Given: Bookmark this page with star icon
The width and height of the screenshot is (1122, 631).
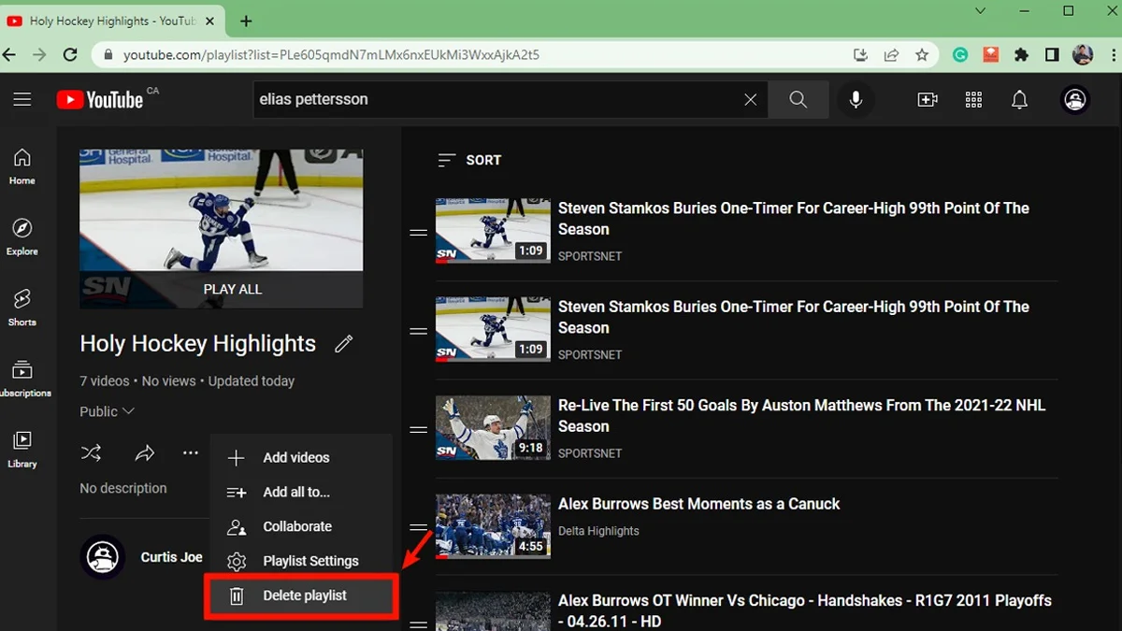Looking at the screenshot, I should pyautogui.click(x=922, y=55).
